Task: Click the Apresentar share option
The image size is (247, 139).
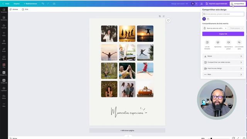Action: pyautogui.click(x=218, y=44)
